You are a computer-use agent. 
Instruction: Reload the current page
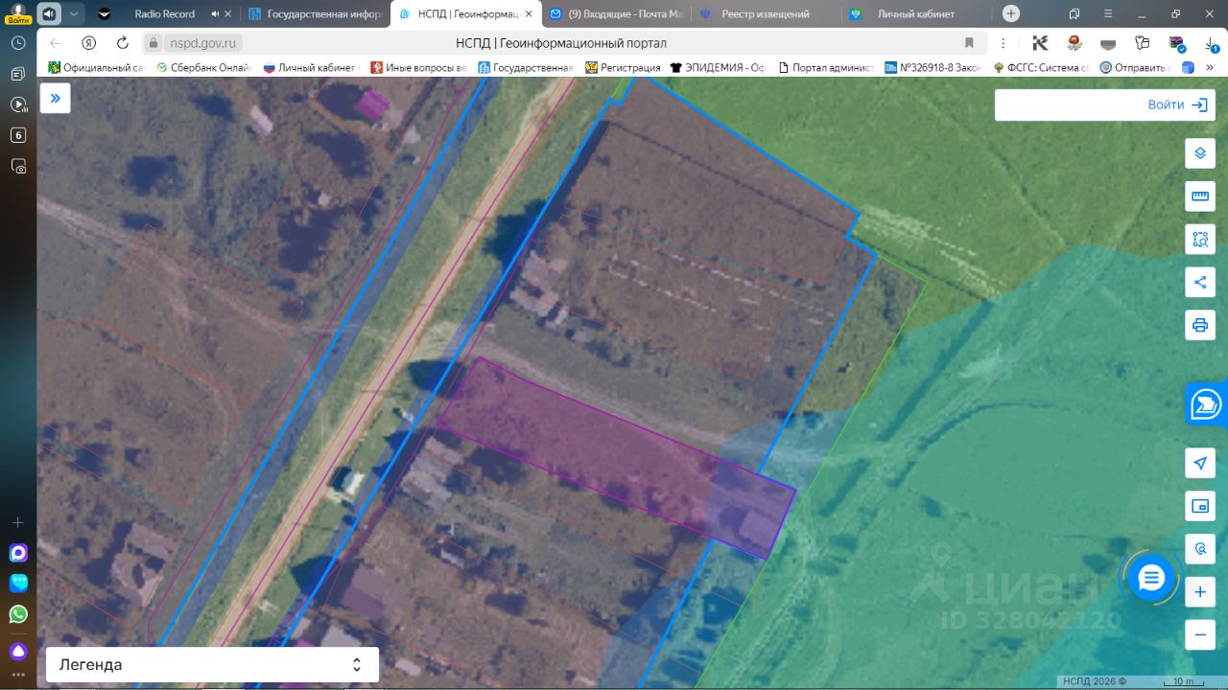123,43
